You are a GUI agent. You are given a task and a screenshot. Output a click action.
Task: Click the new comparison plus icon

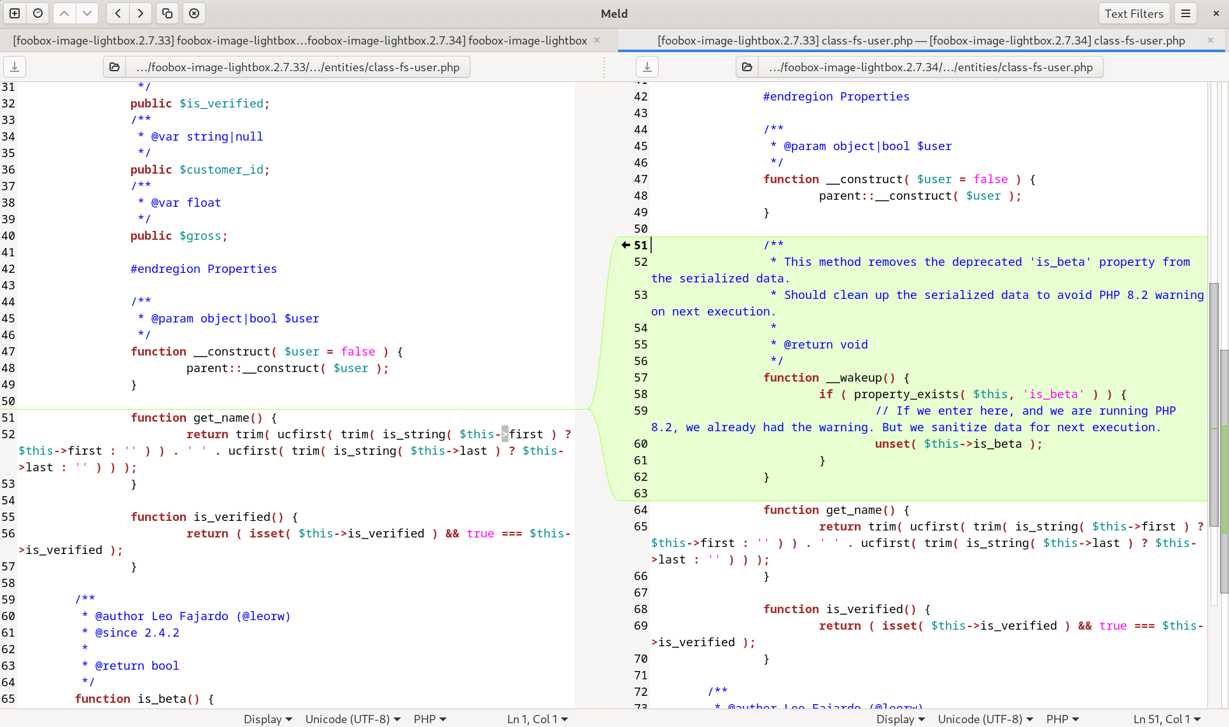pyautogui.click(x=15, y=13)
